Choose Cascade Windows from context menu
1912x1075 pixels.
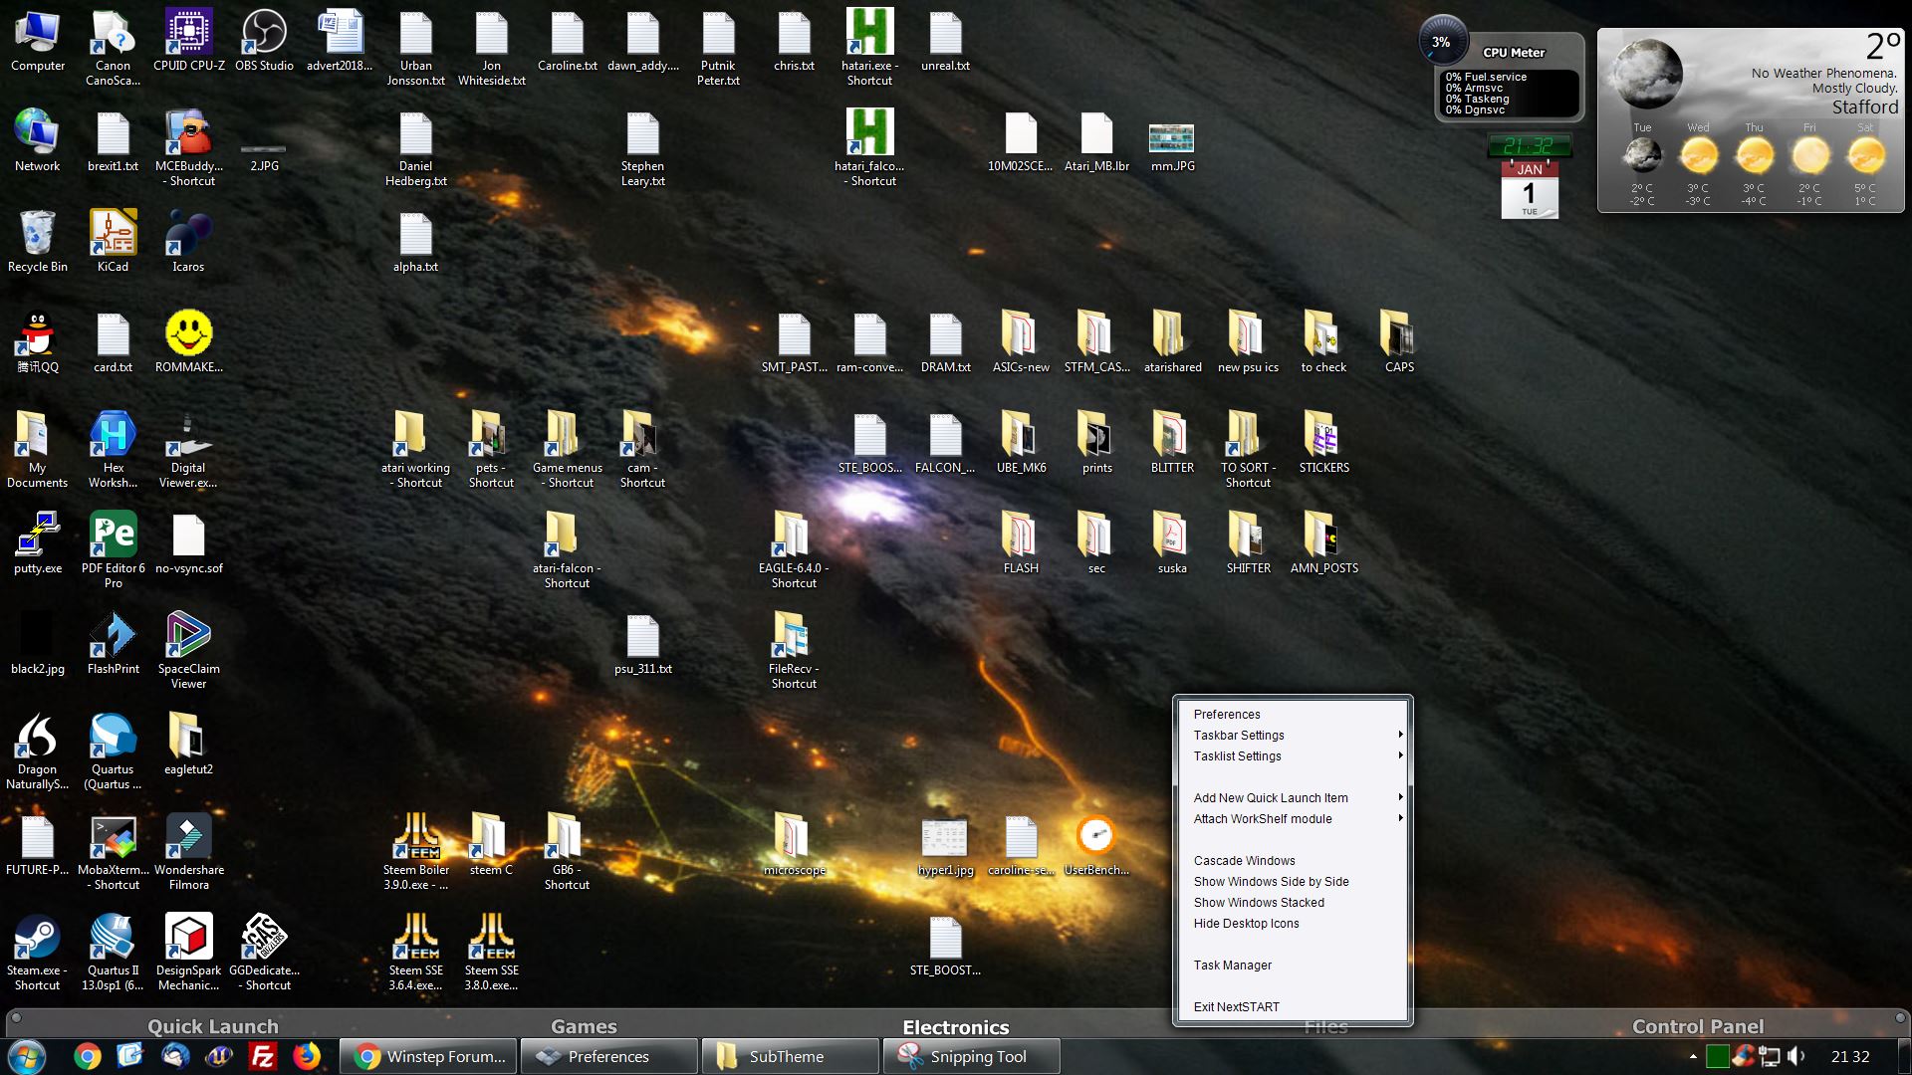(x=1244, y=861)
